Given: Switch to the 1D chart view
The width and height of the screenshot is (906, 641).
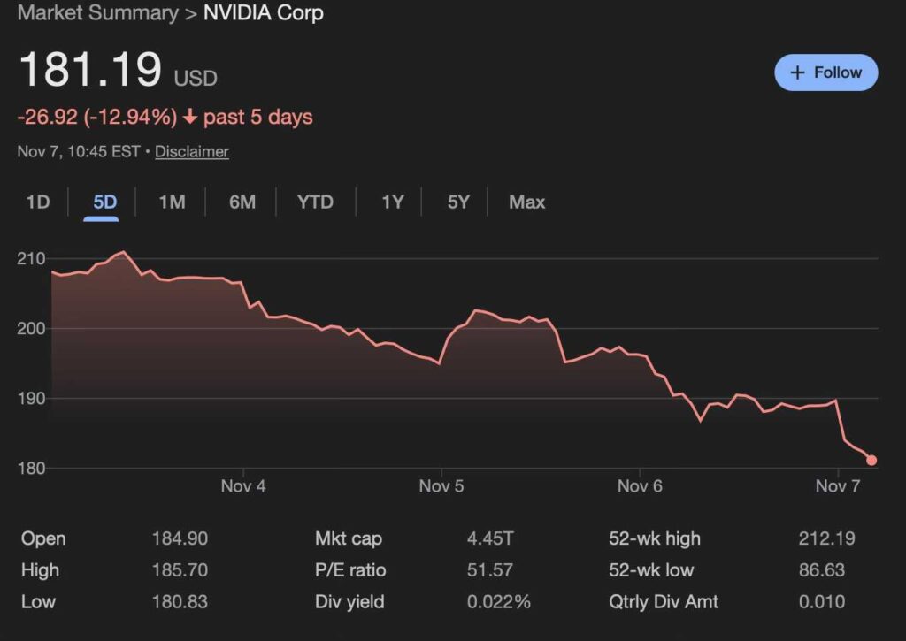Looking at the screenshot, I should pyautogui.click(x=37, y=202).
